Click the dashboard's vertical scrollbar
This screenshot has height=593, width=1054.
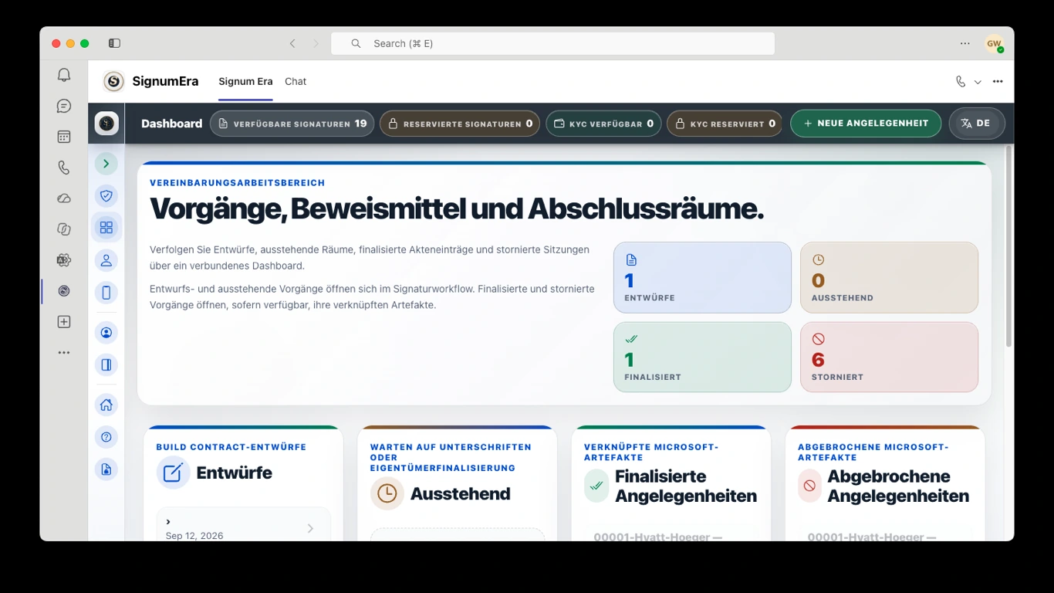1008,247
